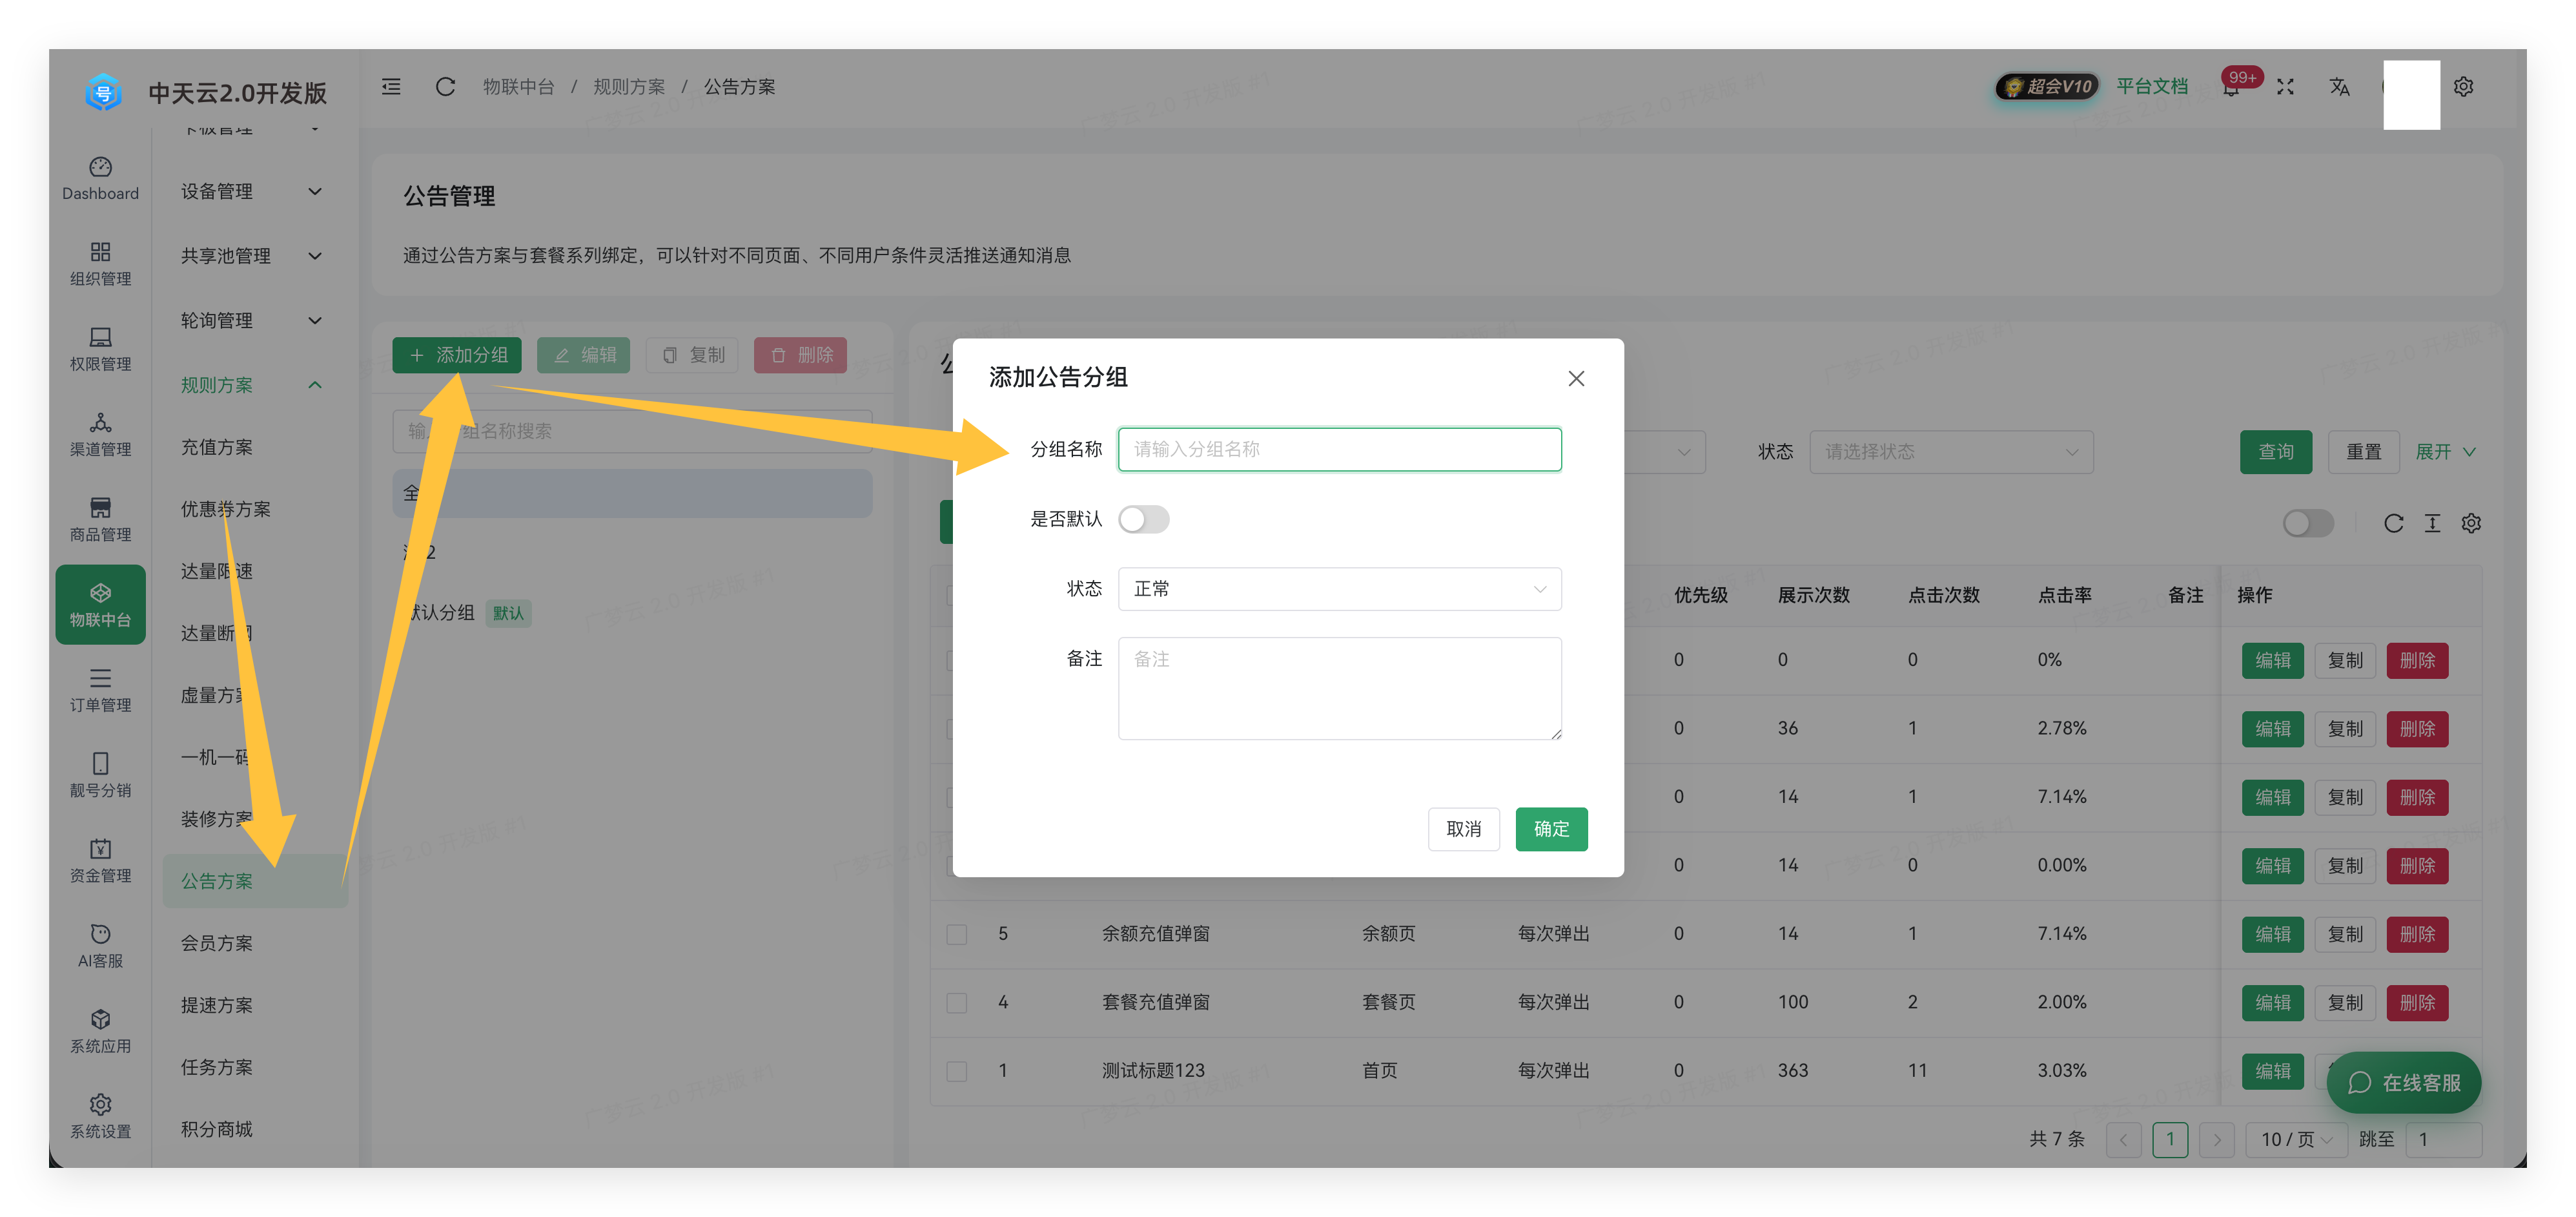Open 商品管理 in the icon sidebar
This screenshot has height=1217, width=2576.
[100, 519]
